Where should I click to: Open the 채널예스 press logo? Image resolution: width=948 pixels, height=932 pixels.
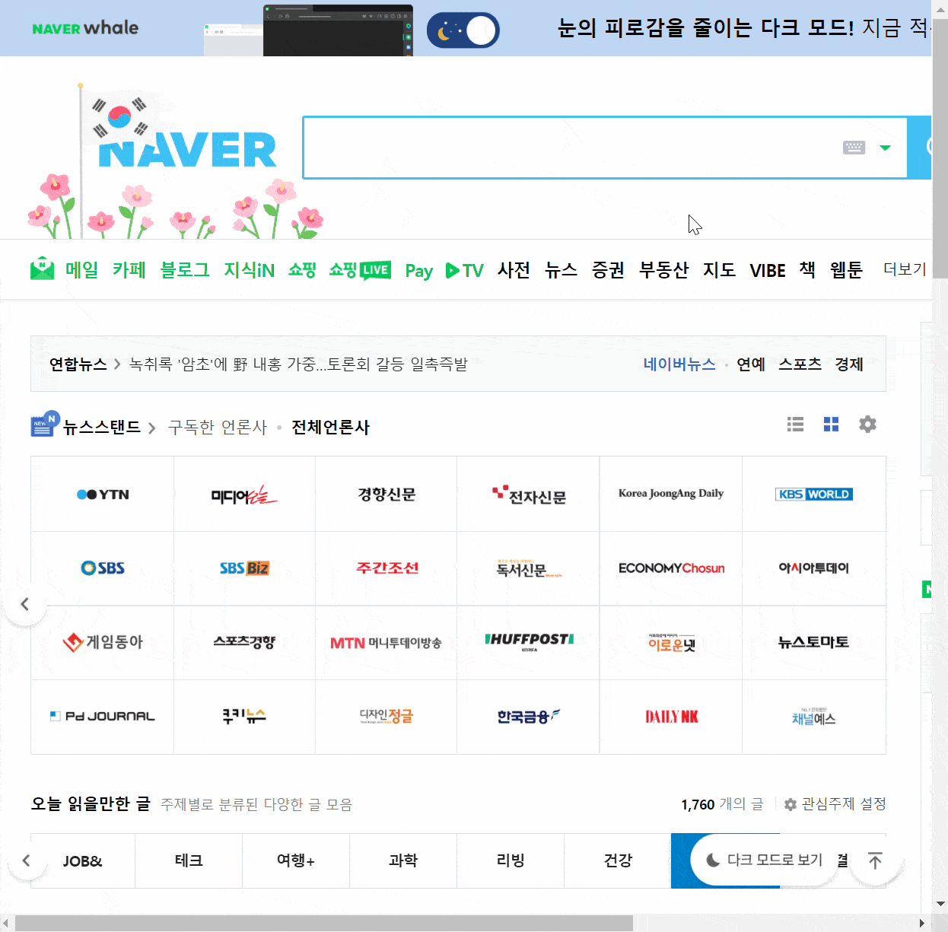click(814, 716)
